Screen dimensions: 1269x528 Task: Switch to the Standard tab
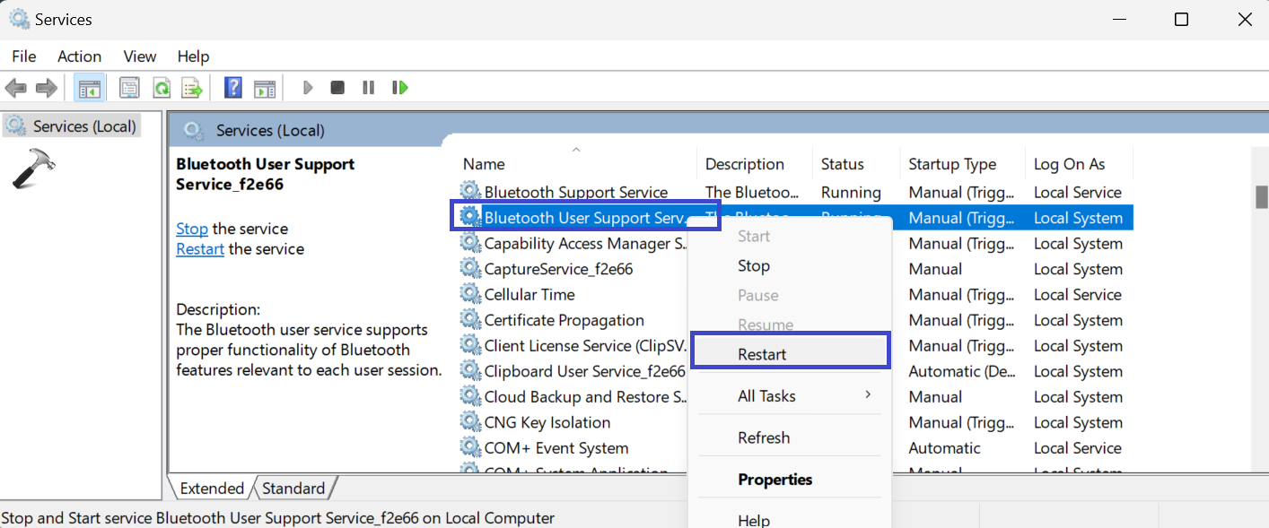coord(293,489)
